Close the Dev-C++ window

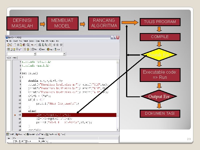[118, 37]
